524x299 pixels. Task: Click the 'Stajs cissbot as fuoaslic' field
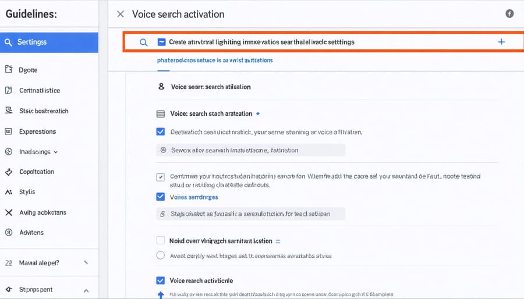pos(250,214)
